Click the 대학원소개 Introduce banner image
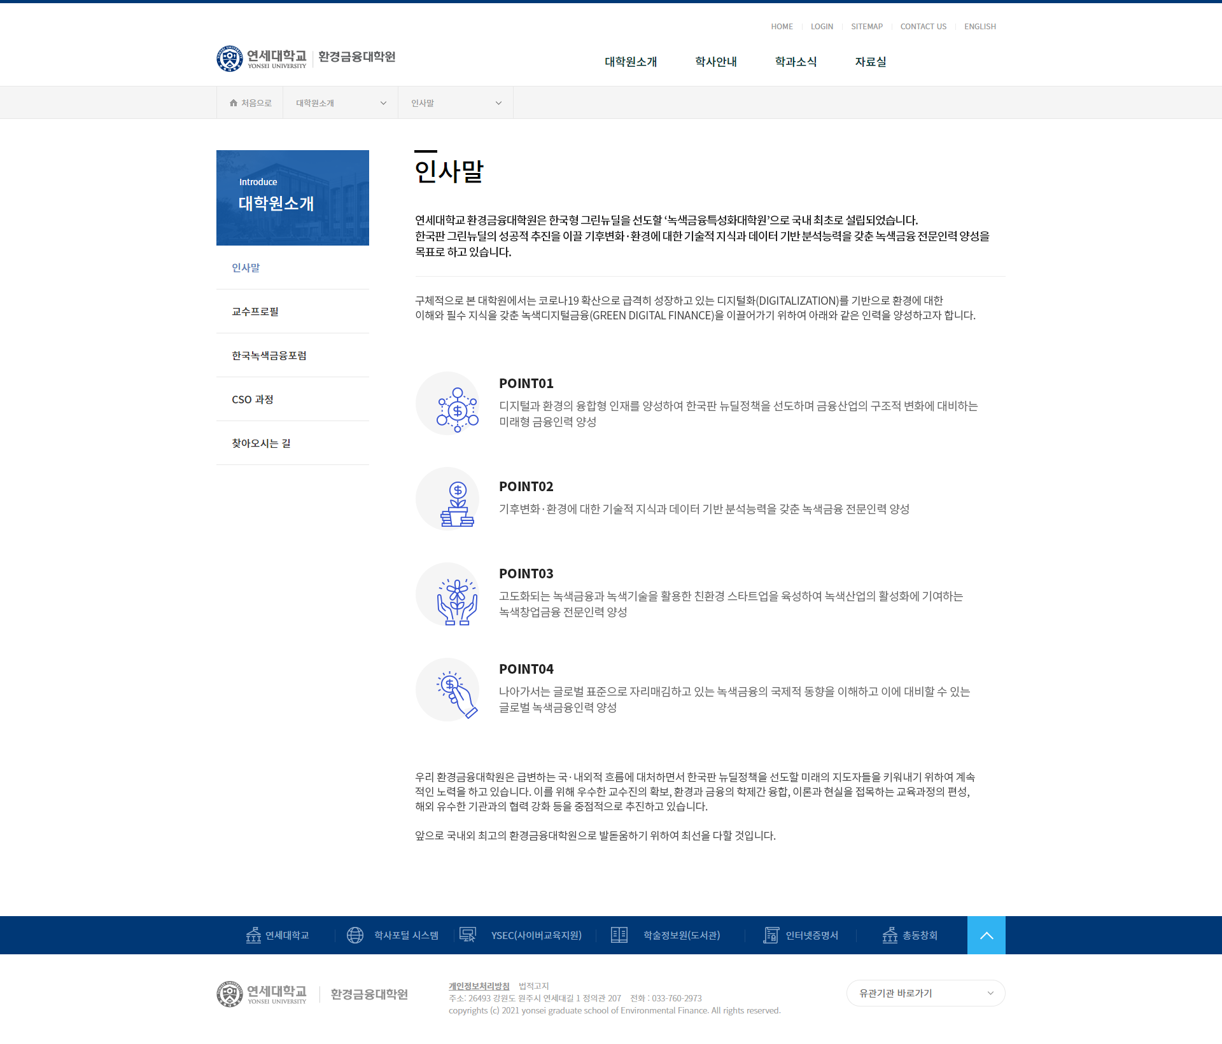This screenshot has height=1044, width=1222. 293,198
